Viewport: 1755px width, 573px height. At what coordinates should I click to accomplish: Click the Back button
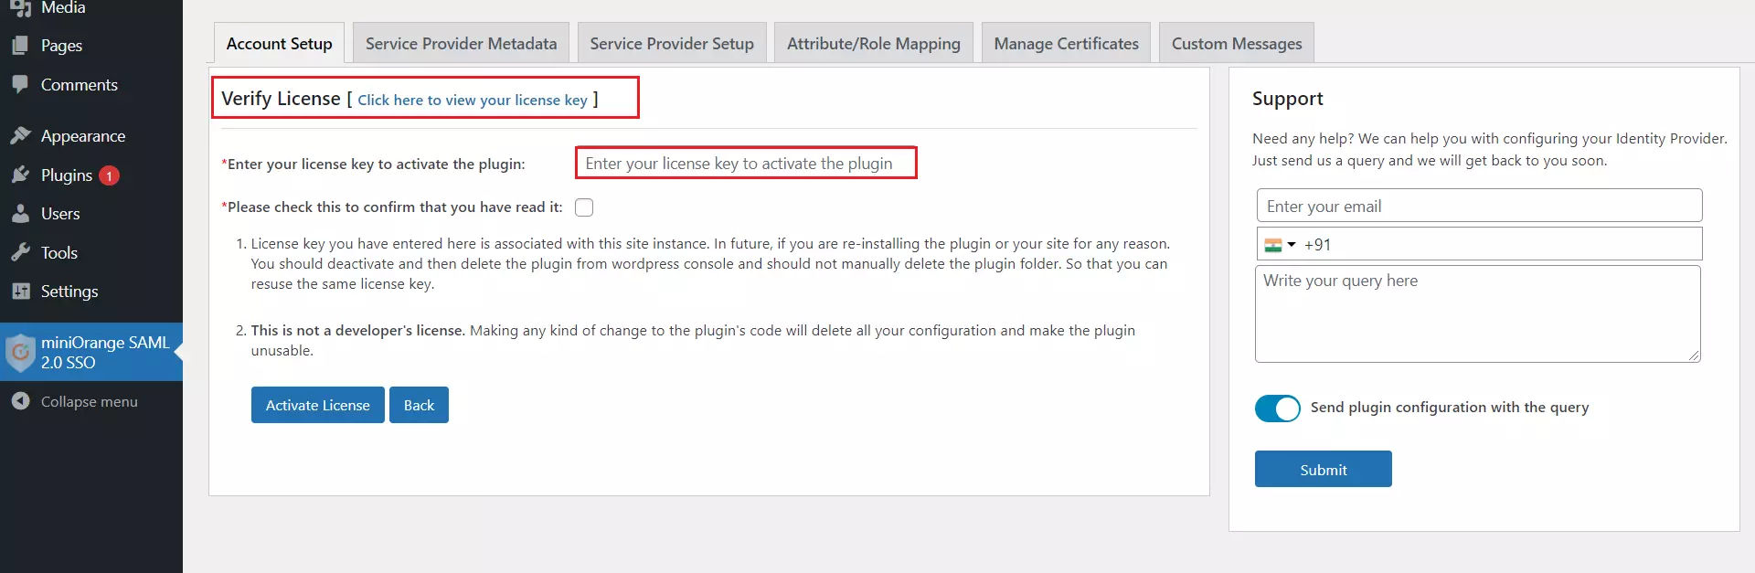[x=419, y=405]
